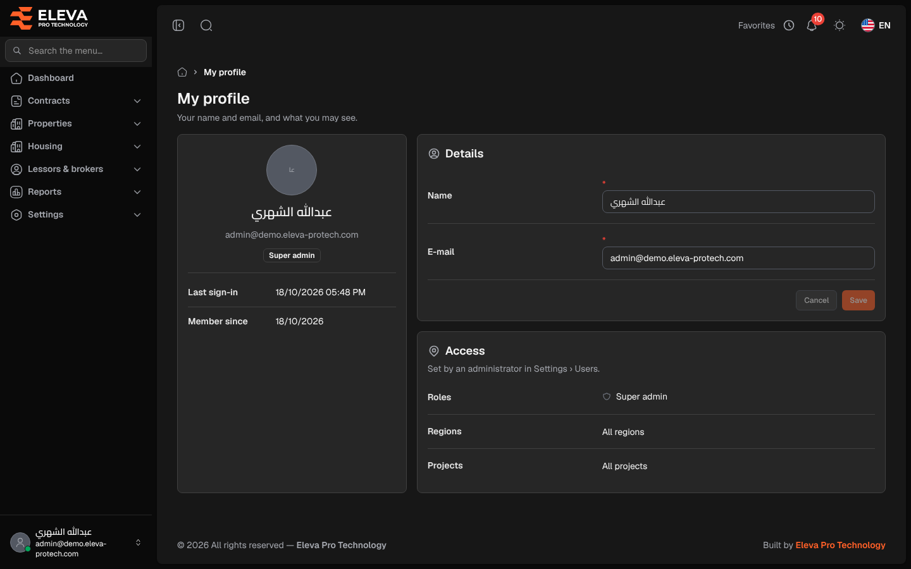Click the My profile breadcrumb
The height and width of the screenshot is (569, 911).
pos(225,72)
